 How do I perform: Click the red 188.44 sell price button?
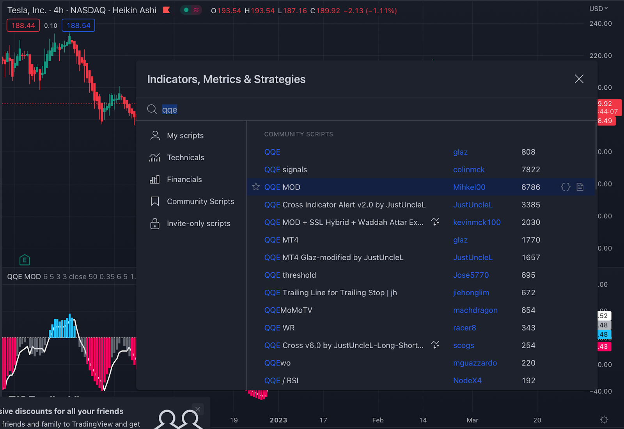point(23,25)
